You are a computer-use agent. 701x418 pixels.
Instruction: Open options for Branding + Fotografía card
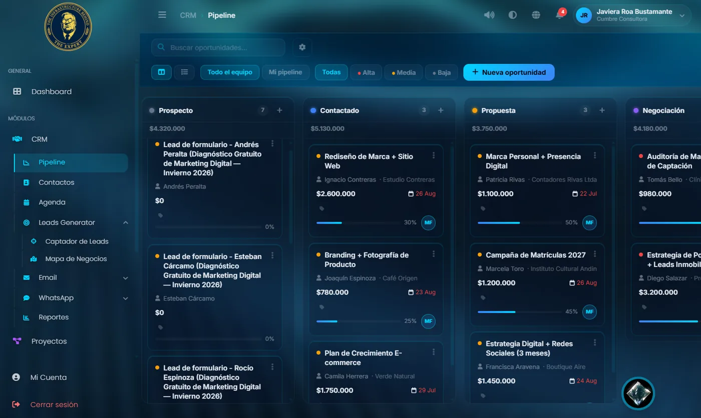click(434, 254)
